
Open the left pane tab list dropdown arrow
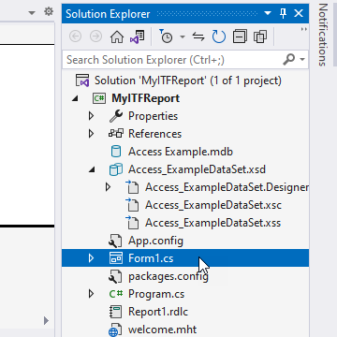tap(32, 13)
